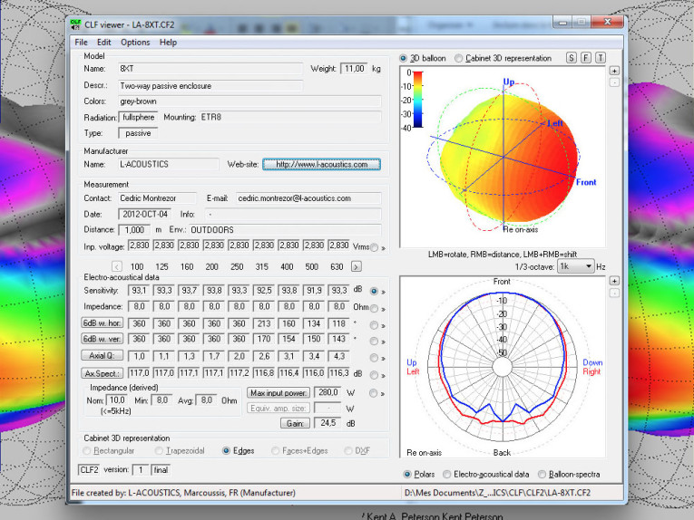This screenshot has height=520, width=694.
Task: Select the Sensitivity row radio button
Action: coord(374,291)
